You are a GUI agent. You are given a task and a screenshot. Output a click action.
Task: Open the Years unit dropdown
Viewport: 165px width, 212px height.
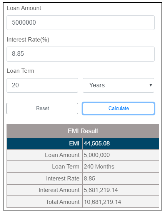click(x=118, y=85)
